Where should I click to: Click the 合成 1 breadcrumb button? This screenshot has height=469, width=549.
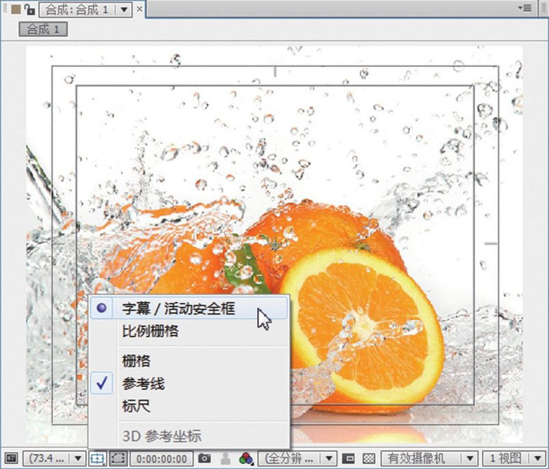click(43, 29)
